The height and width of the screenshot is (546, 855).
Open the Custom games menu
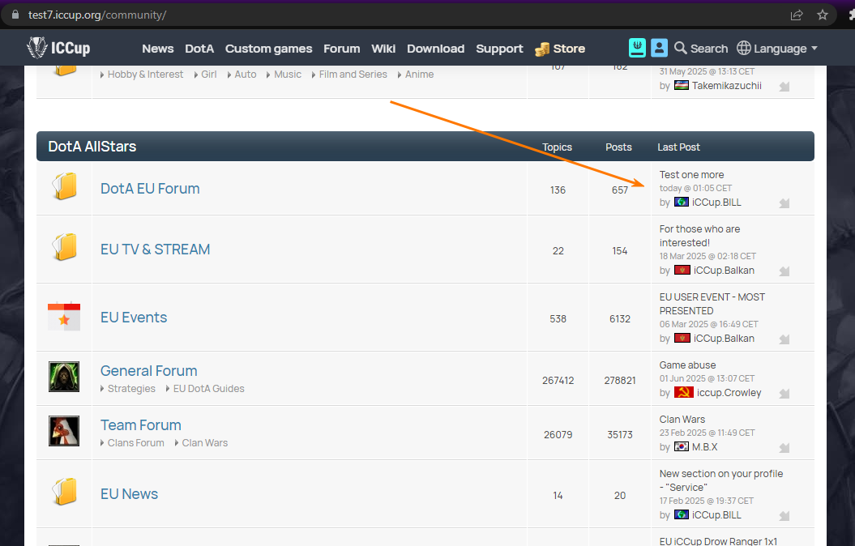pyautogui.click(x=268, y=49)
